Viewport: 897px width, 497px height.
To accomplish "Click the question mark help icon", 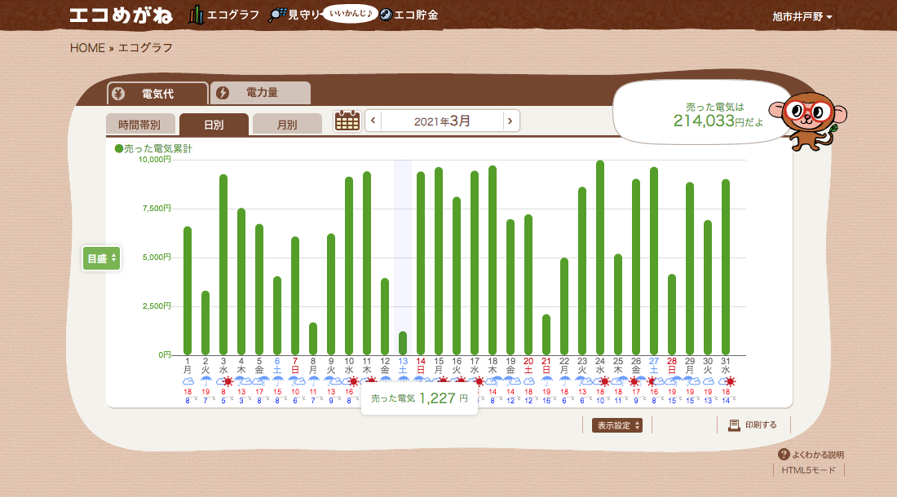I will [x=784, y=455].
